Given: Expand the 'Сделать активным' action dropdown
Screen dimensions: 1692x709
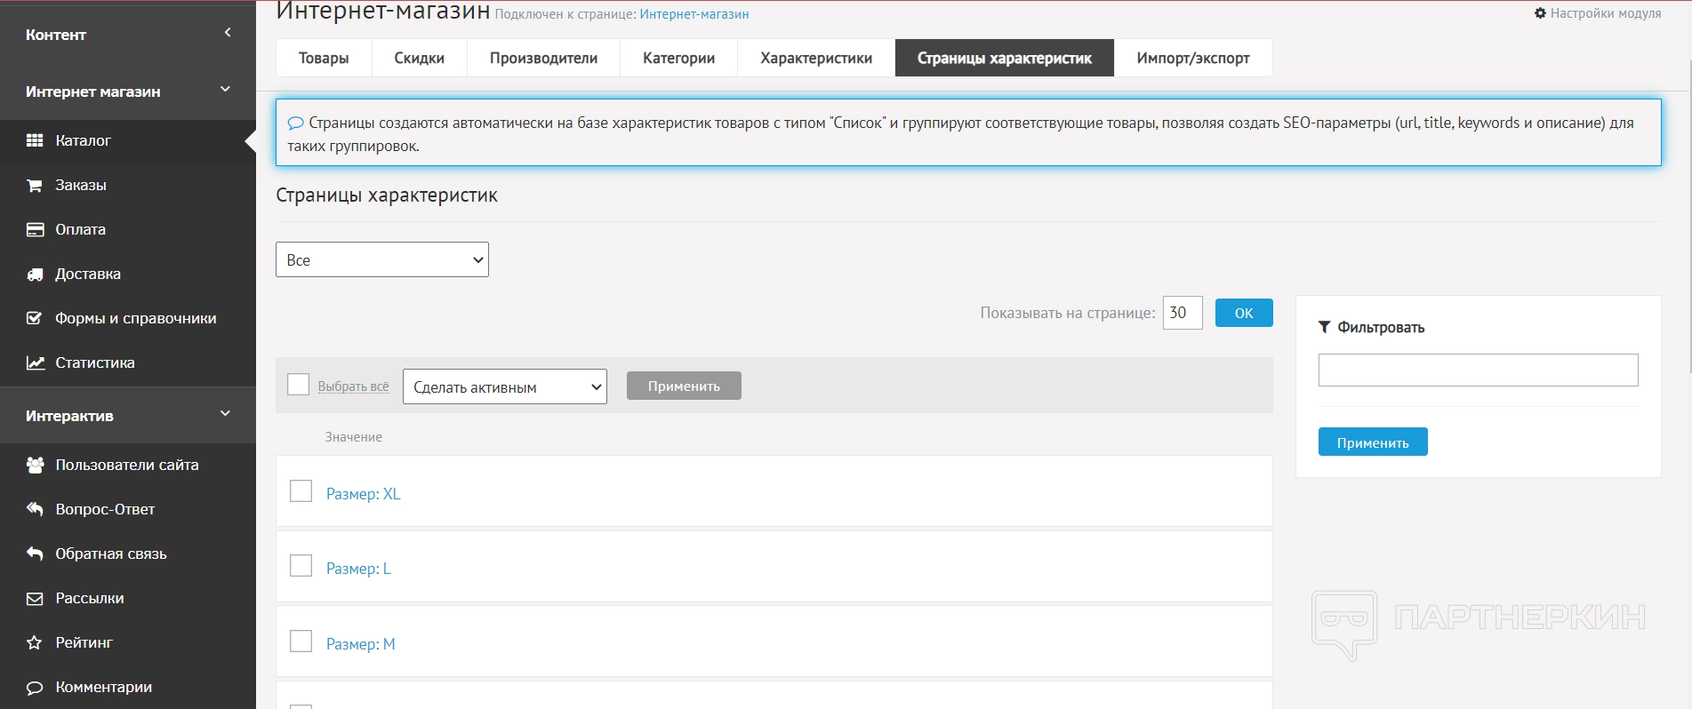Looking at the screenshot, I should pos(504,386).
